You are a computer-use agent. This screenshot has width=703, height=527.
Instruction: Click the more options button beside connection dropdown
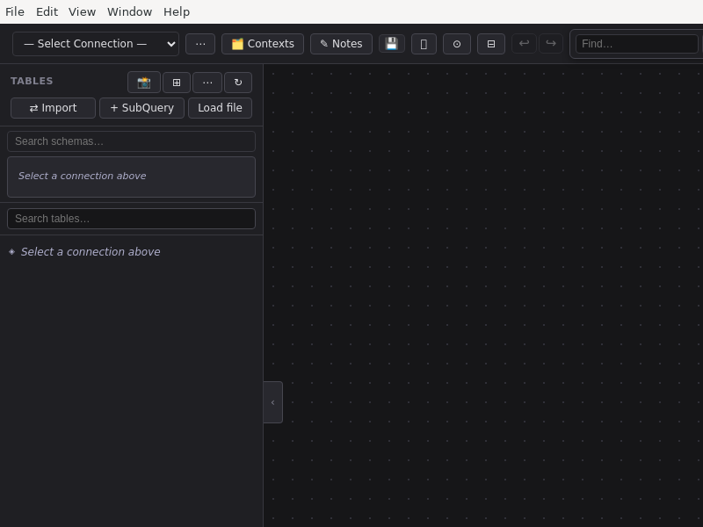coord(200,44)
